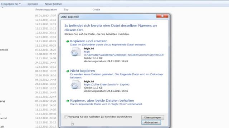Sort by the Größe column header
This screenshot has height=128, width=229.
click(96, 10)
